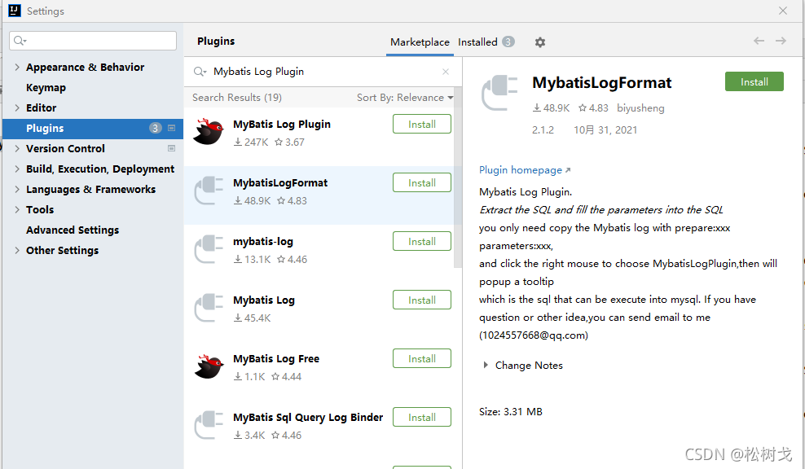Image resolution: width=805 pixels, height=469 pixels.
Task: Click the MyBatis Log Plugin bird icon
Action: tap(209, 132)
